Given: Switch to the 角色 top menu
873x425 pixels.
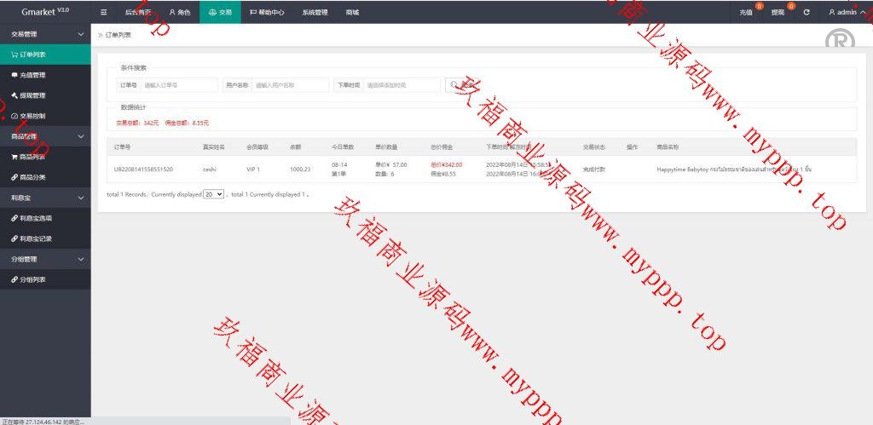Looking at the screenshot, I should pos(179,13).
